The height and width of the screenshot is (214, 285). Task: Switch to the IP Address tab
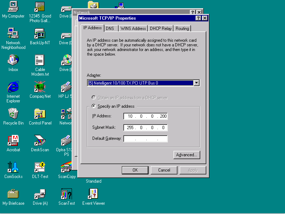[x=92, y=28]
